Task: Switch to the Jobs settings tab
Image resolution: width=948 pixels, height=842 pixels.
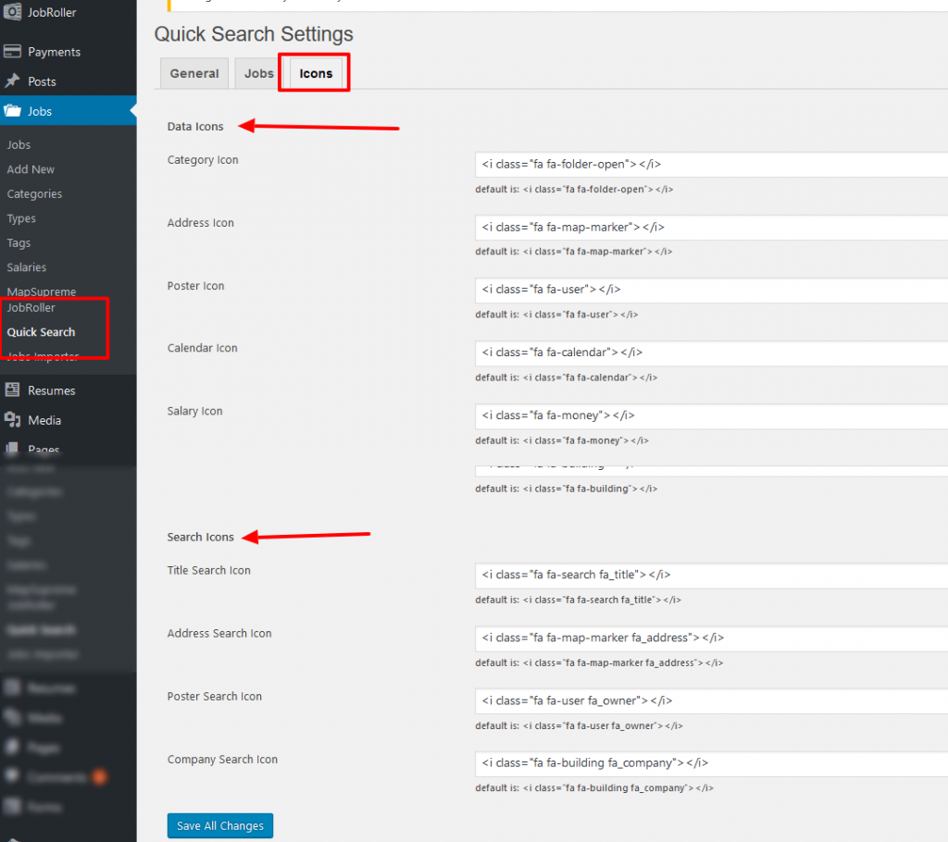Action: 259,73
